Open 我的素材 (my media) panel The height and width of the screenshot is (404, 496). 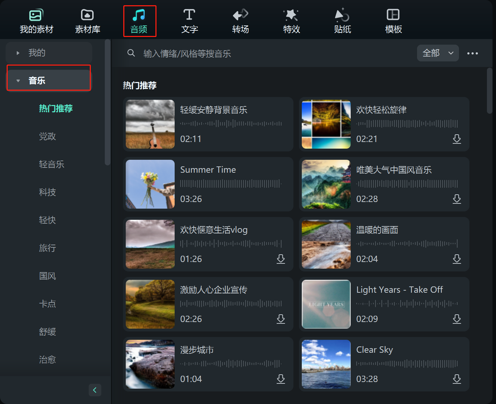pyautogui.click(x=36, y=20)
